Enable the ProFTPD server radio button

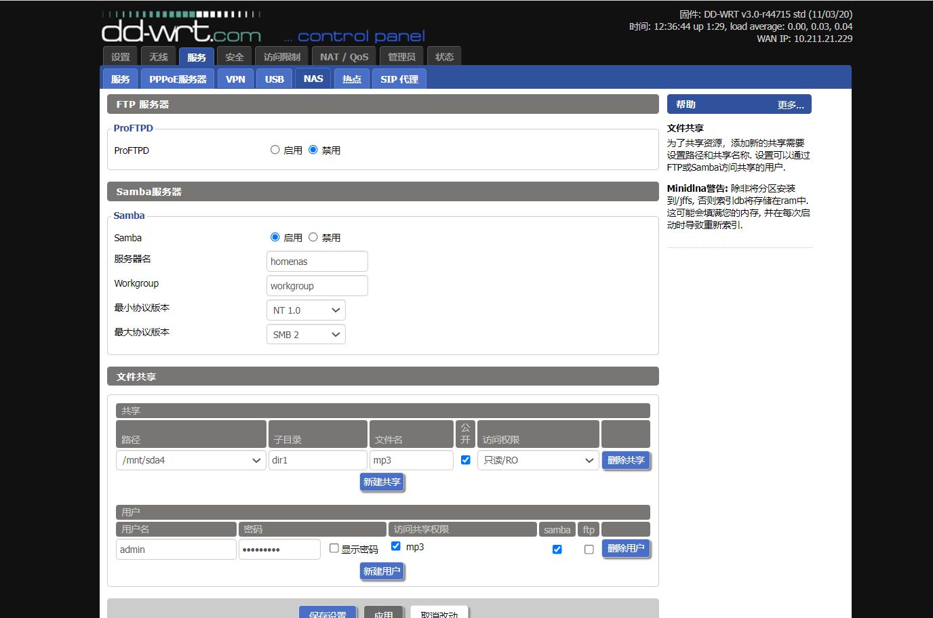[x=275, y=150]
